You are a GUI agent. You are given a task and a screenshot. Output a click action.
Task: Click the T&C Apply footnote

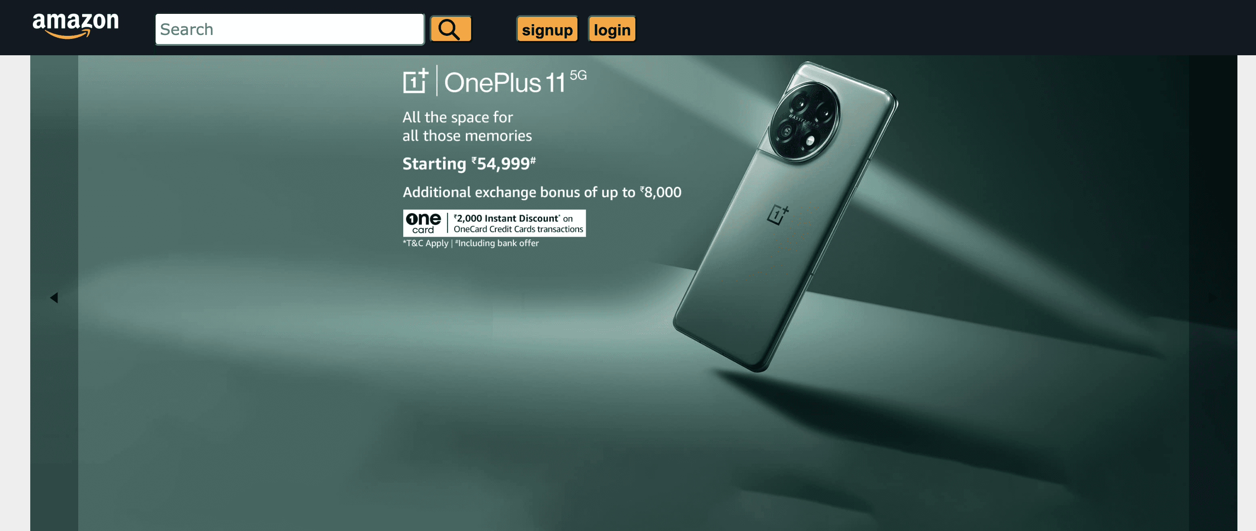pos(425,243)
